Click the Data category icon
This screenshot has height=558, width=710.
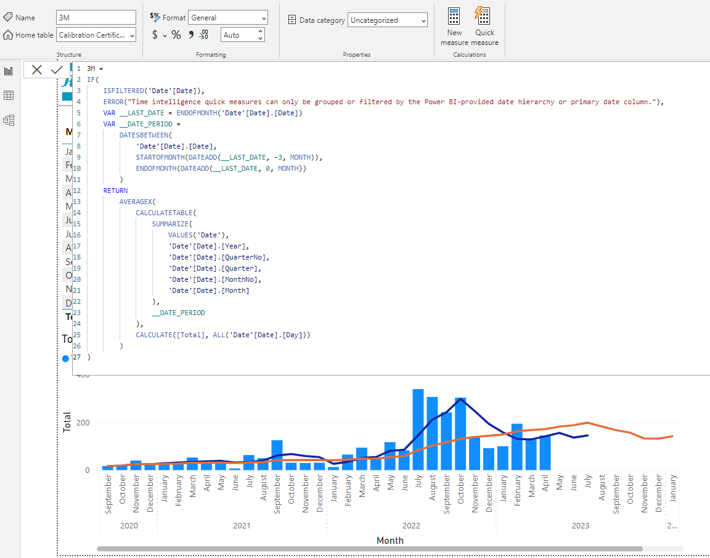pos(292,20)
